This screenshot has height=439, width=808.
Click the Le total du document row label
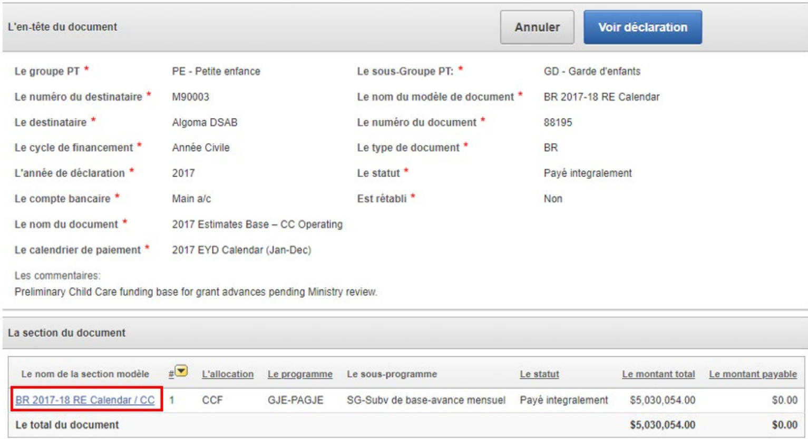click(x=67, y=425)
